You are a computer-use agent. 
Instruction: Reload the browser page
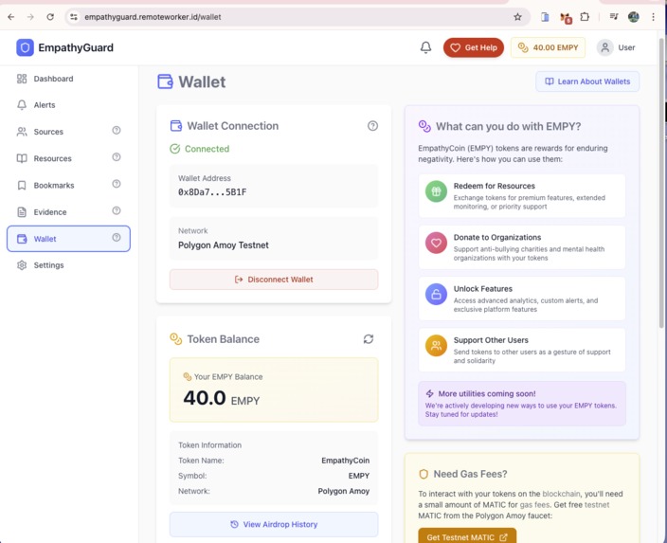click(x=50, y=17)
